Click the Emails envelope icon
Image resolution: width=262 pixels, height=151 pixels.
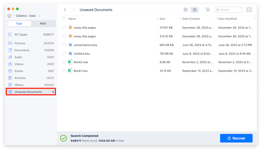[10, 71]
